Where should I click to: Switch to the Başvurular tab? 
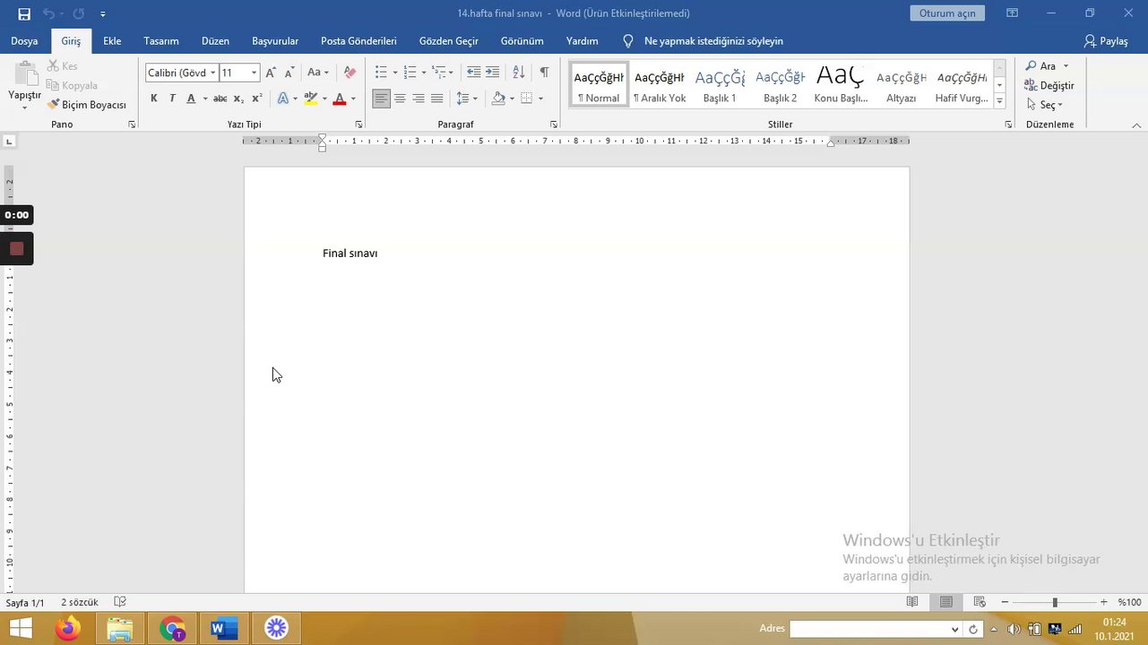[x=275, y=41]
